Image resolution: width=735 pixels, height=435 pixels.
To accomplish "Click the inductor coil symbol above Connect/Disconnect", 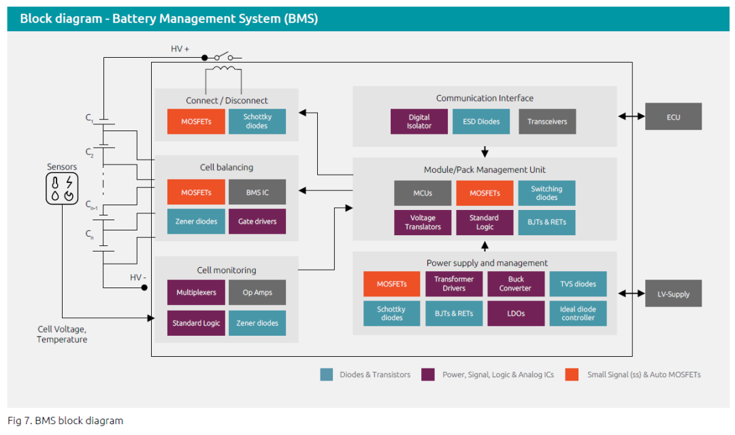I will [224, 69].
